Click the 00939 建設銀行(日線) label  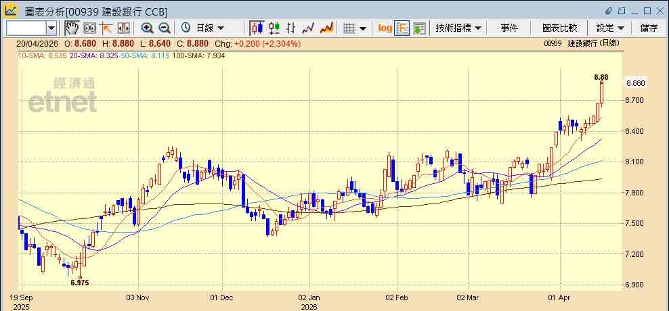(x=582, y=43)
